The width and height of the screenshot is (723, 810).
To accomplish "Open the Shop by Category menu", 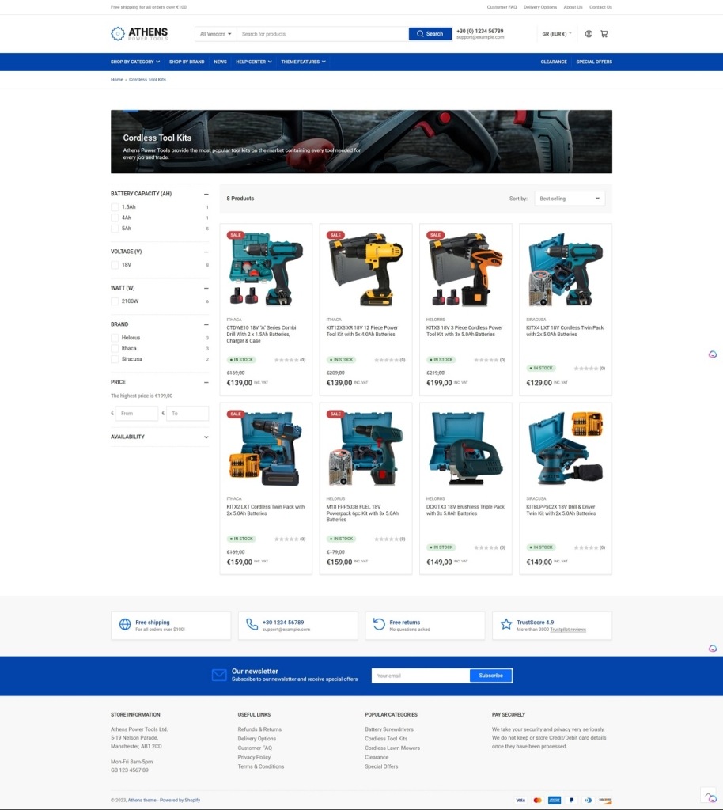I will (135, 62).
